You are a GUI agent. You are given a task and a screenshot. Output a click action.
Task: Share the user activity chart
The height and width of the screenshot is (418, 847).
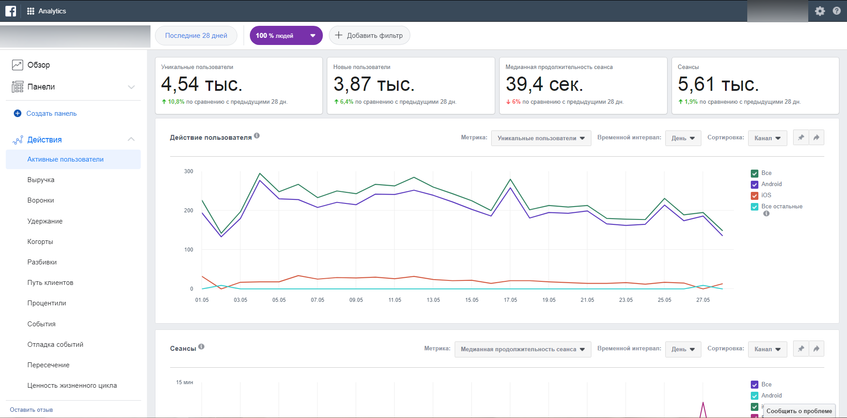(816, 138)
